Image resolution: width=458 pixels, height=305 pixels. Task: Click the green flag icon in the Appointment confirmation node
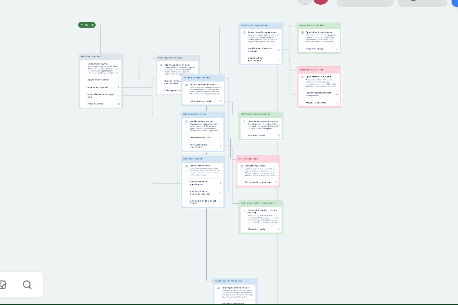pos(302,33)
